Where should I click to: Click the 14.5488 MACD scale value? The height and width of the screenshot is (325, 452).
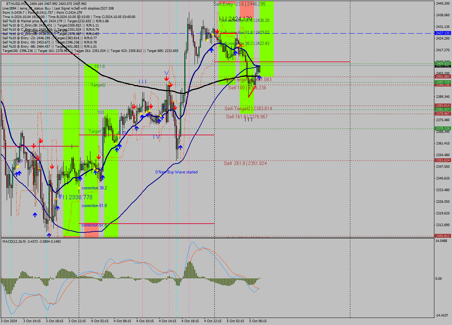click(x=441, y=241)
